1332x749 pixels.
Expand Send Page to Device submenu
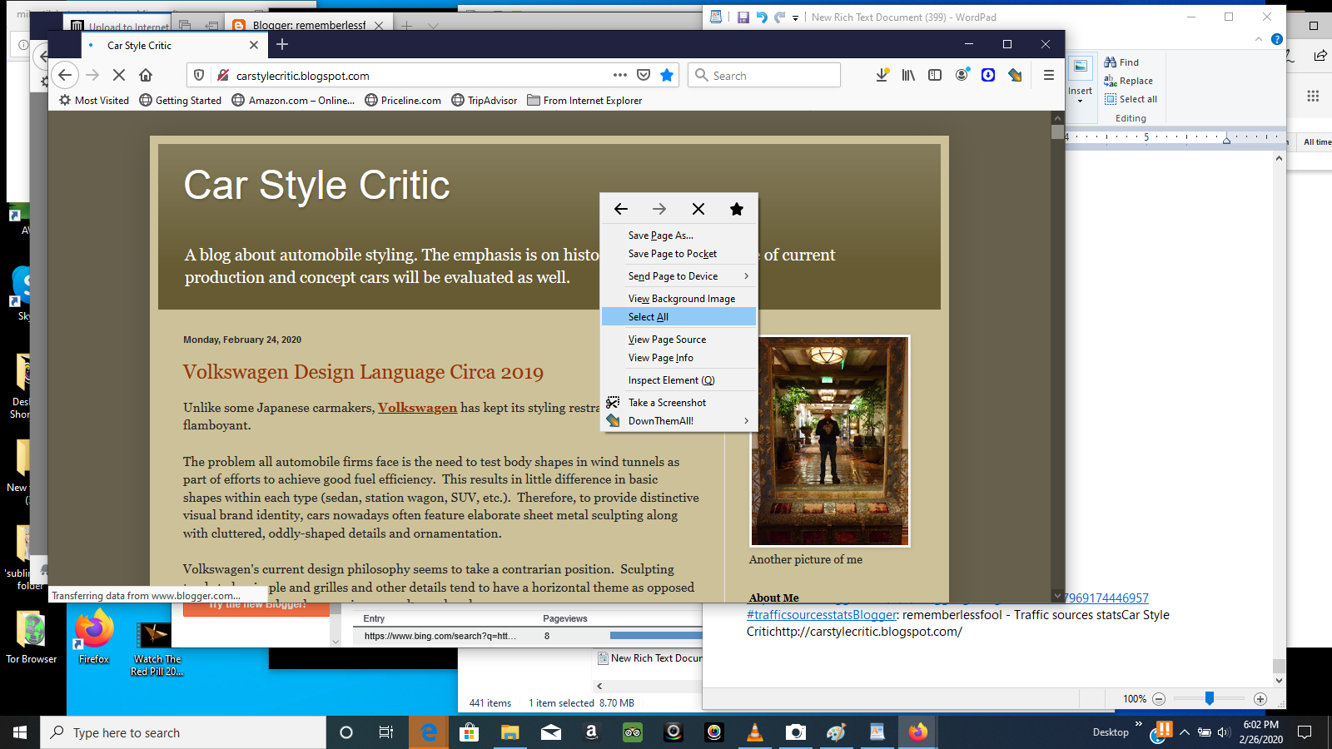[x=678, y=276]
